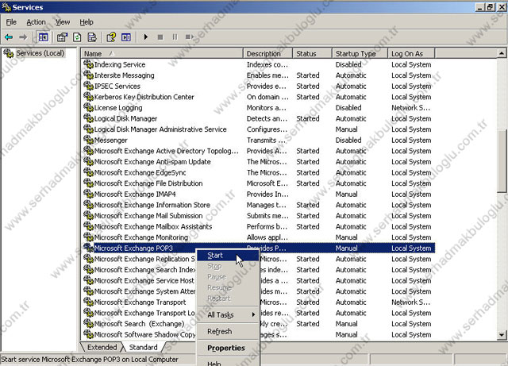Choose Refresh in the context menu

(228, 331)
